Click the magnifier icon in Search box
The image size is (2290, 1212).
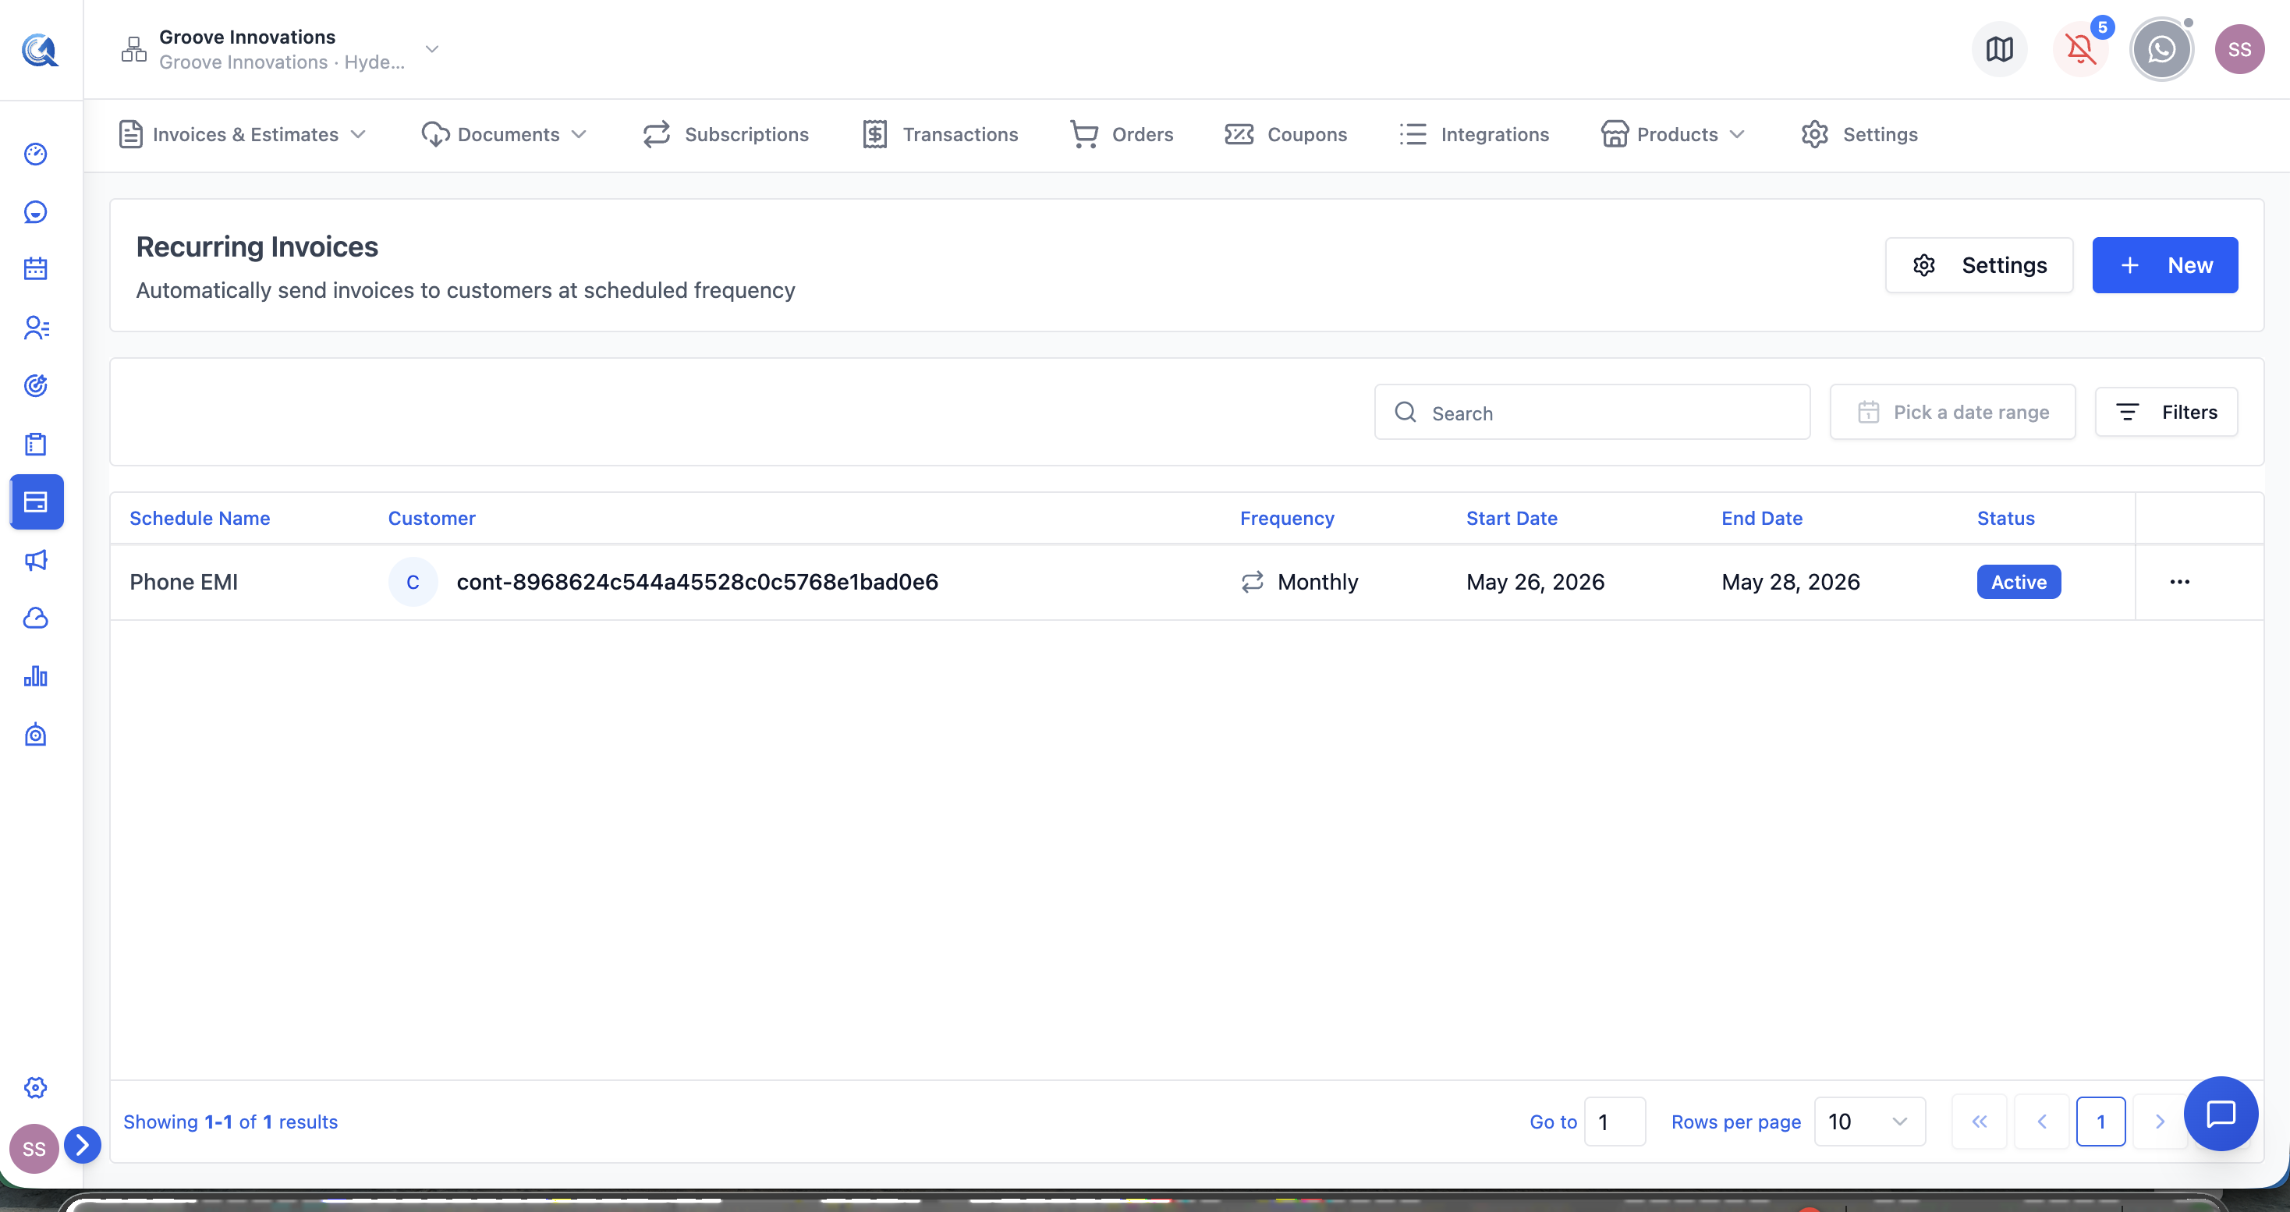1406,412
